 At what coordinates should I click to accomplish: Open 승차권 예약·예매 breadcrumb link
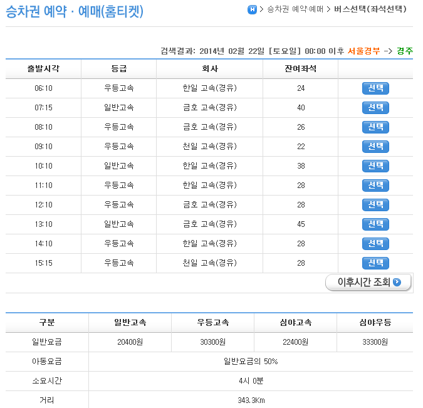point(295,9)
